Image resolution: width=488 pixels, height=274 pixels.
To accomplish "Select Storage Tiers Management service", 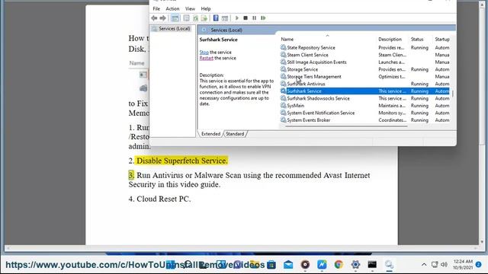I will (364, 76).
